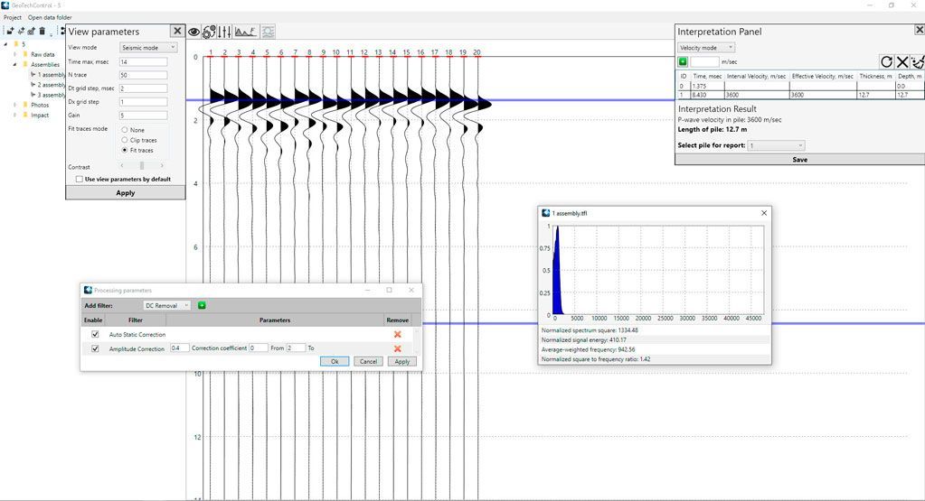
Task: Select the Clip traces radio option
Action: pyautogui.click(x=125, y=140)
